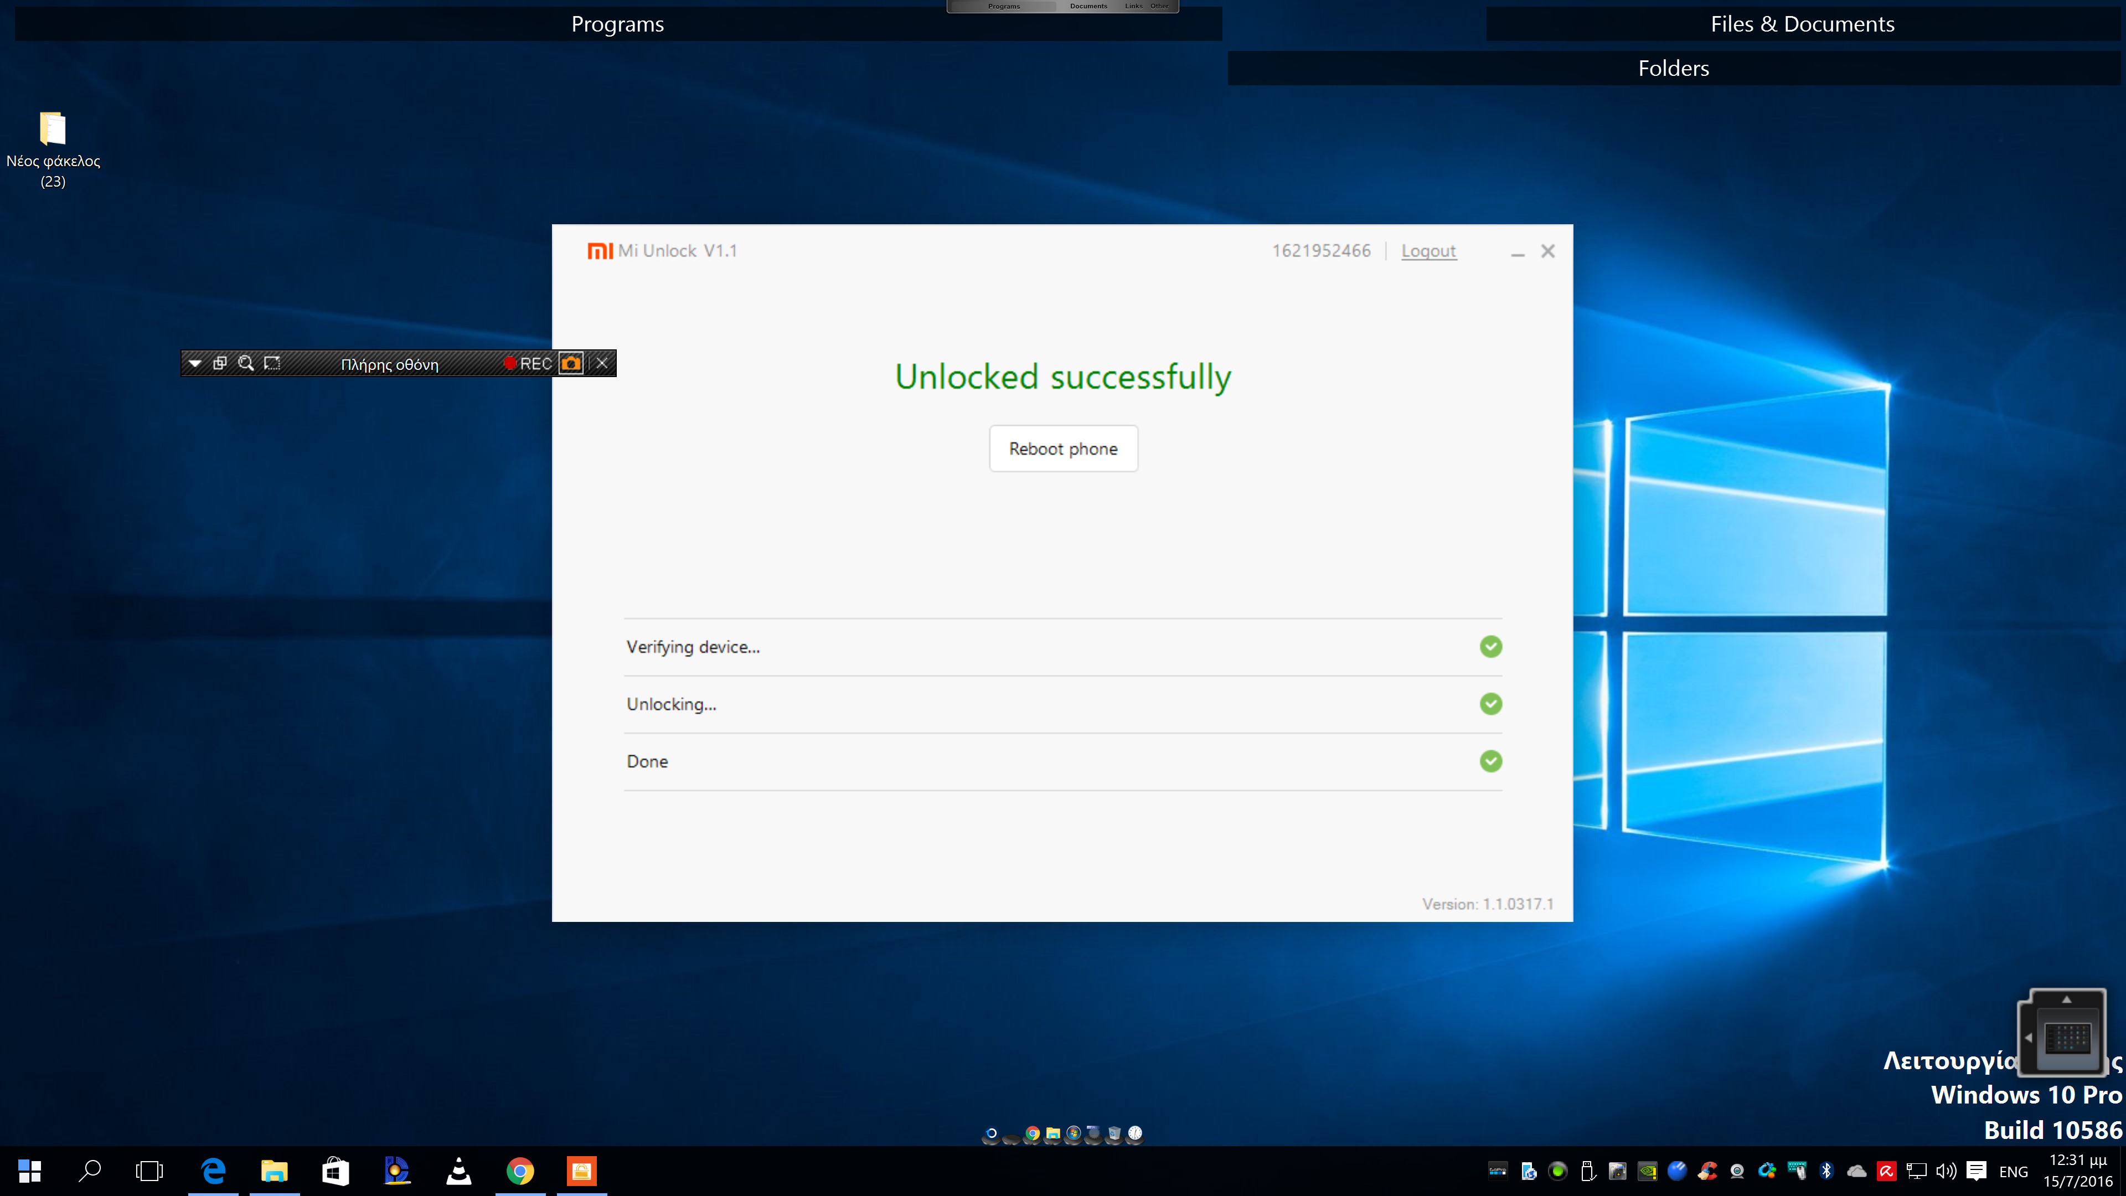2126x1196 pixels.
Task: Select the window capture mode icon
Action: 220,363
